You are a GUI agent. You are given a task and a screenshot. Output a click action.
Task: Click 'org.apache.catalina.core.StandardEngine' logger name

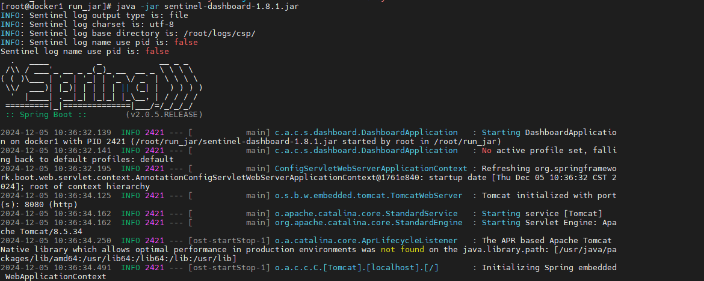(x=369, y=222)
